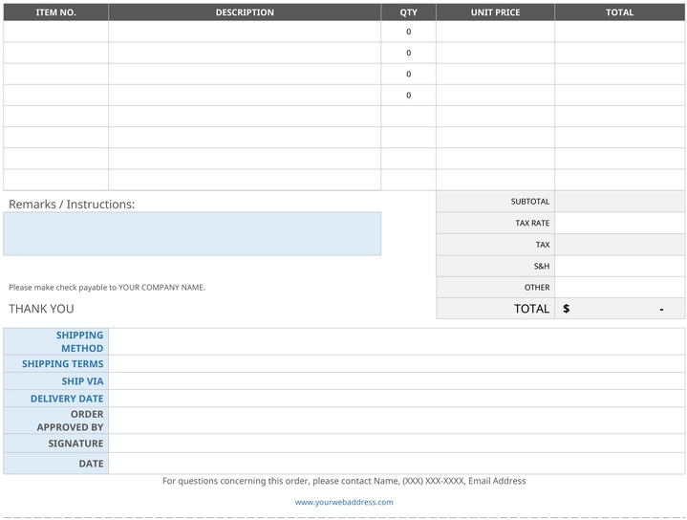Select the 'For questions concerning this order' line
Image resolution: width=687 pixels, height=520 pixels.
(x=344, y=481)
